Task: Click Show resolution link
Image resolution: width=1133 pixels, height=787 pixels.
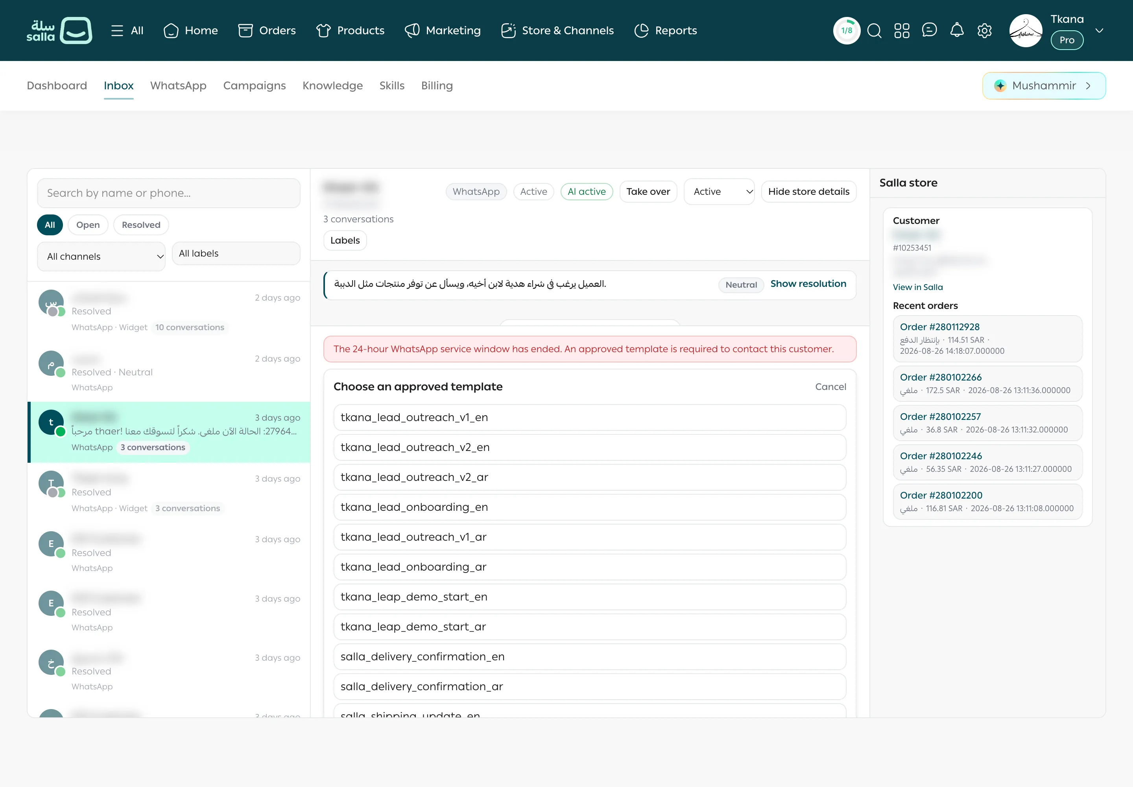Action: (x=808, y=284)
